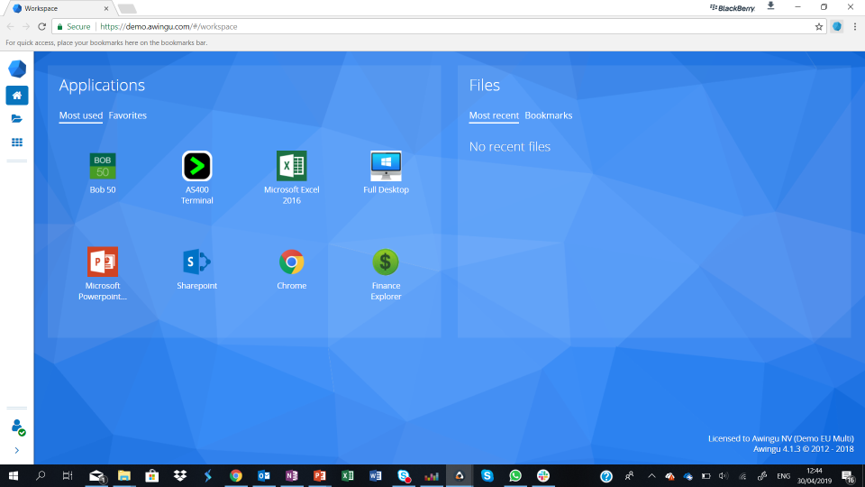Viewport: 865px width, 487px height.
Task: Open Microsoft Powerpoint app
Action: click(103, 273)
